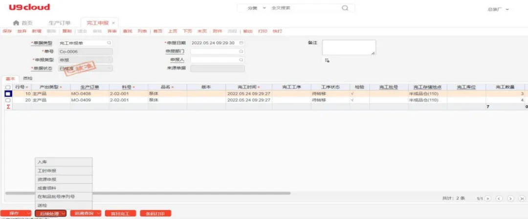Go to the next page arrow in pager

click(x=510, y=198)
